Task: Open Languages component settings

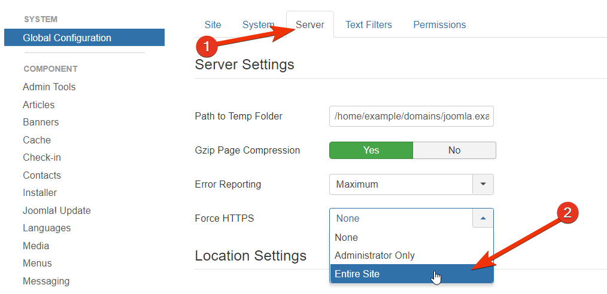Action: [x=47, y=228]
